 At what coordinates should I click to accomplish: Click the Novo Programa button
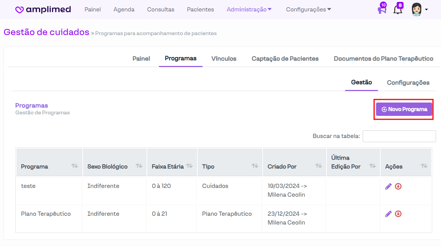point(404,109)
